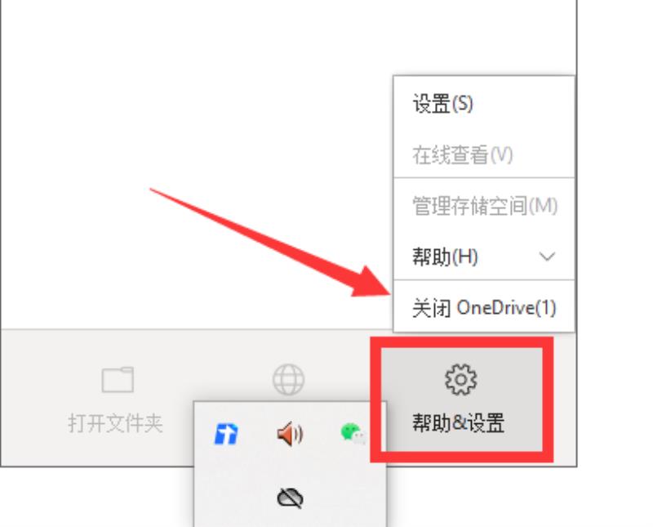
Task: Click the 帮助&设置 button label
Action: coord(459,422)
